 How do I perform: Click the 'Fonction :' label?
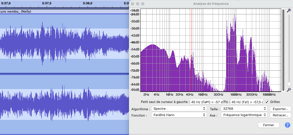139,115
